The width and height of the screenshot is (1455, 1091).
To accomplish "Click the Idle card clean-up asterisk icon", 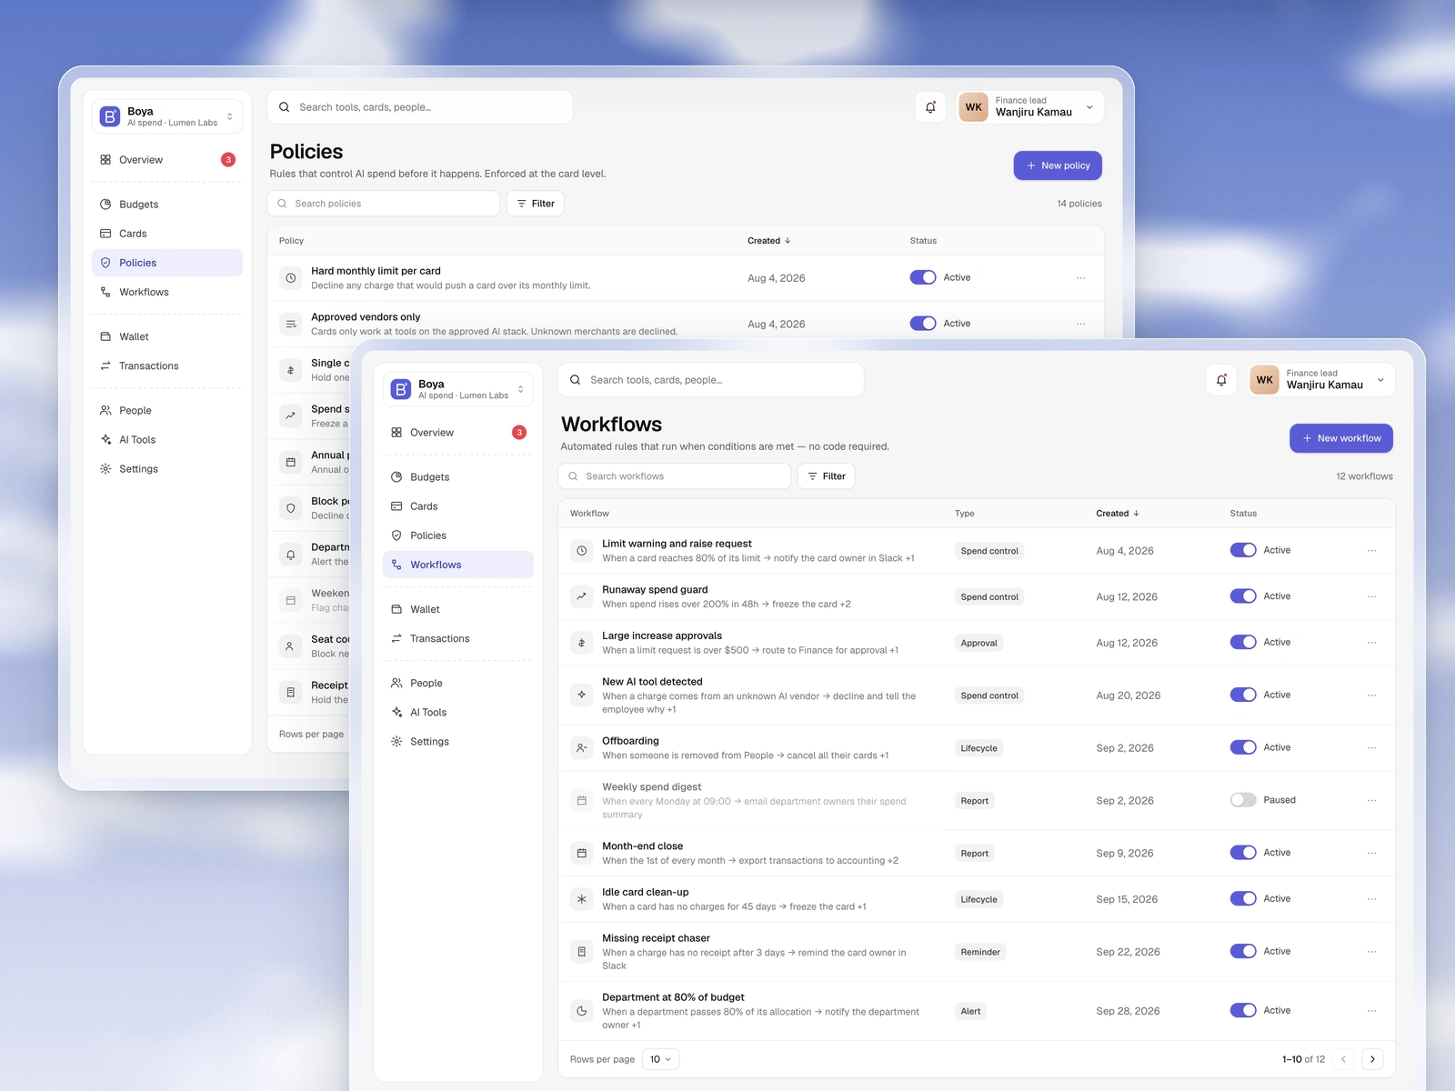I will click(x=582, y=899).
